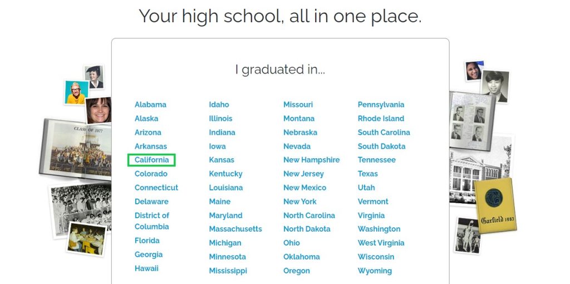Choose Massachusetts from the list

point(235,229)
